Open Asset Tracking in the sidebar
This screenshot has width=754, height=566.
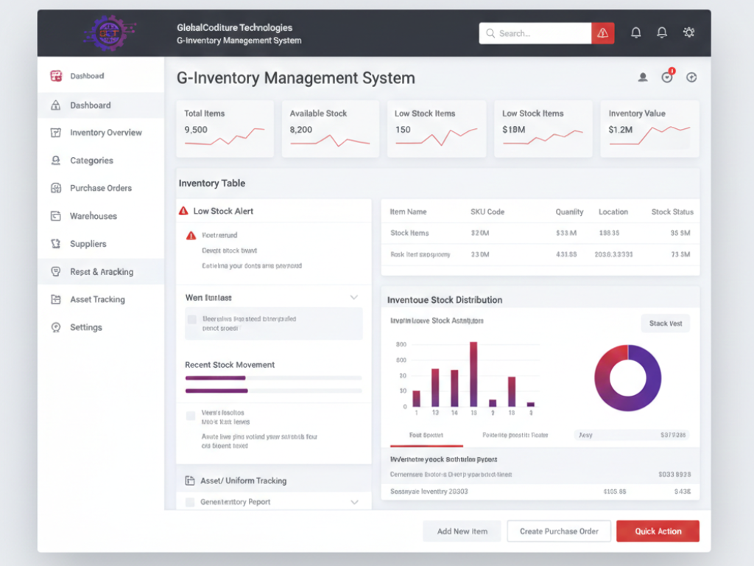tap(97, 299)
